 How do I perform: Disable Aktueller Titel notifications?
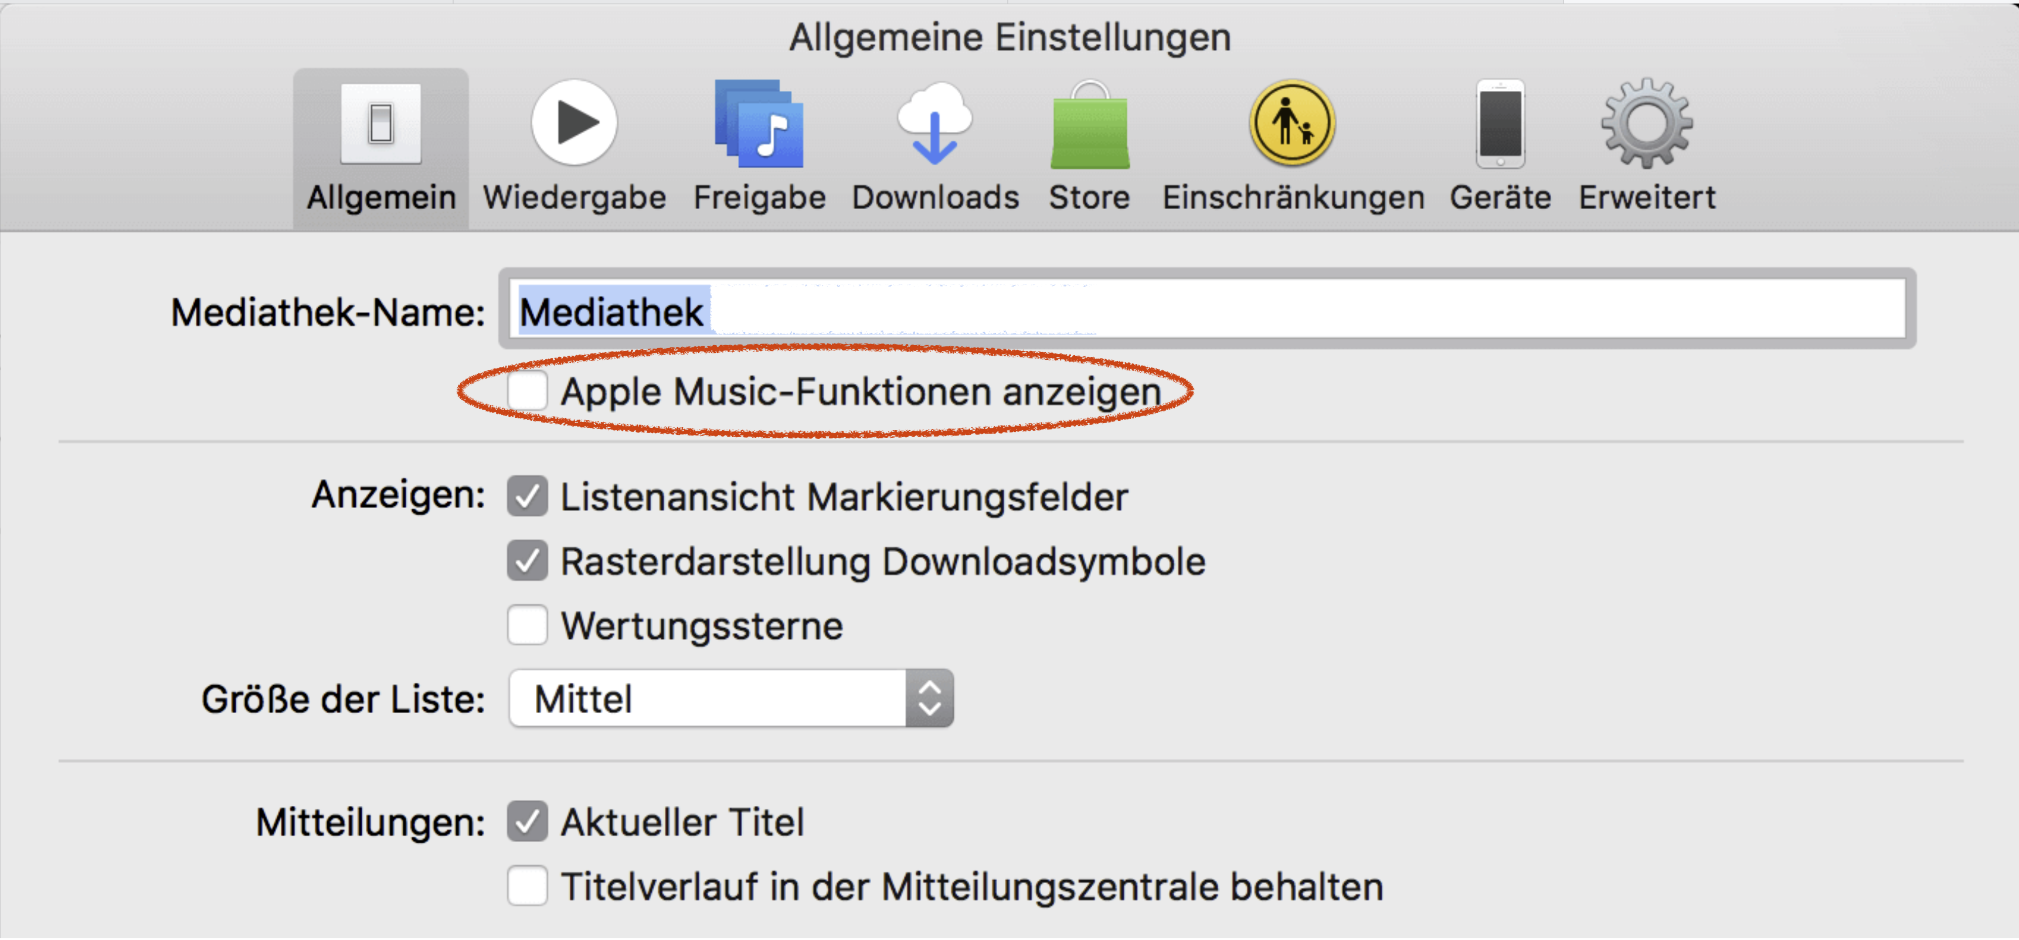526,822
